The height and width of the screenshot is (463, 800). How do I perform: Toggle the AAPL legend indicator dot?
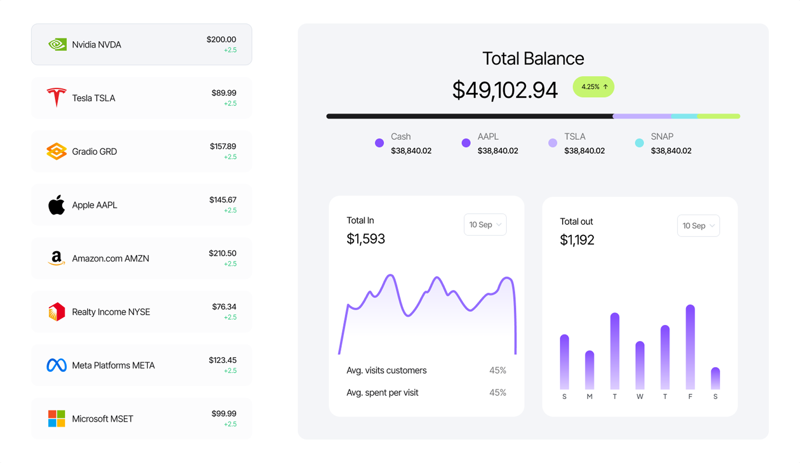click(466, 143)
